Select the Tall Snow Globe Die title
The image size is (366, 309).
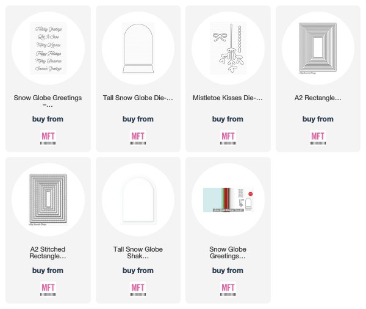point(138,98)
